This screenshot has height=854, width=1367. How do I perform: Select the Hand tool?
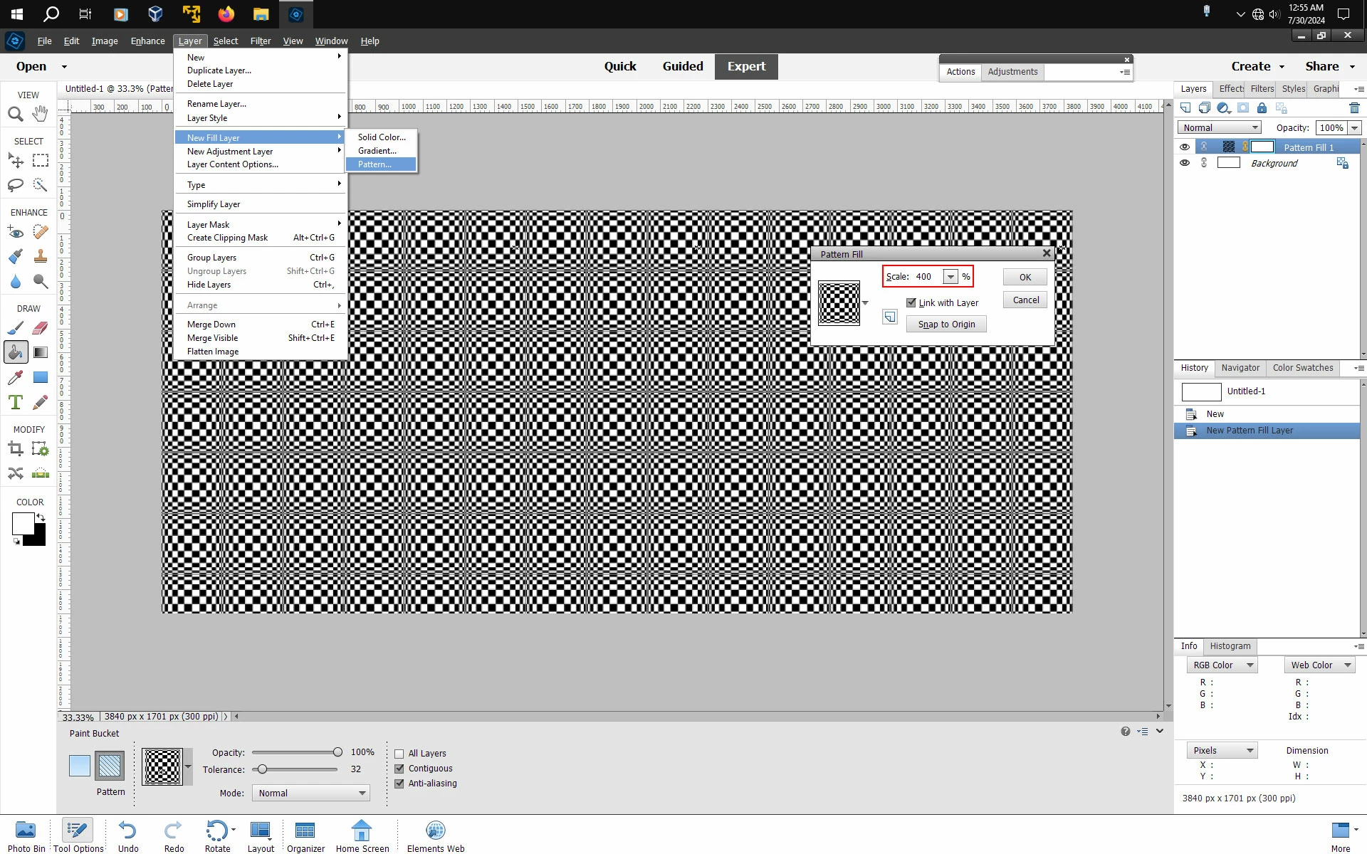(40, 113)
